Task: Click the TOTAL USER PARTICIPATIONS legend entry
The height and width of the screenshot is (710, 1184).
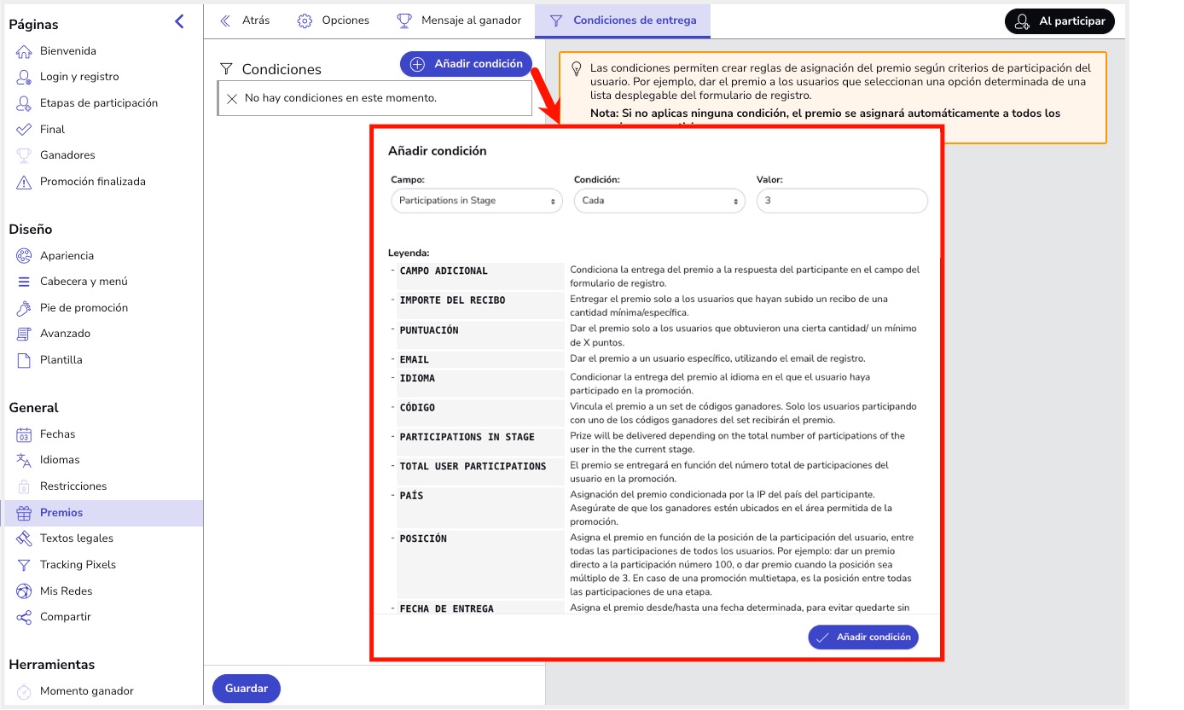Action: click(x=473, y=467)
